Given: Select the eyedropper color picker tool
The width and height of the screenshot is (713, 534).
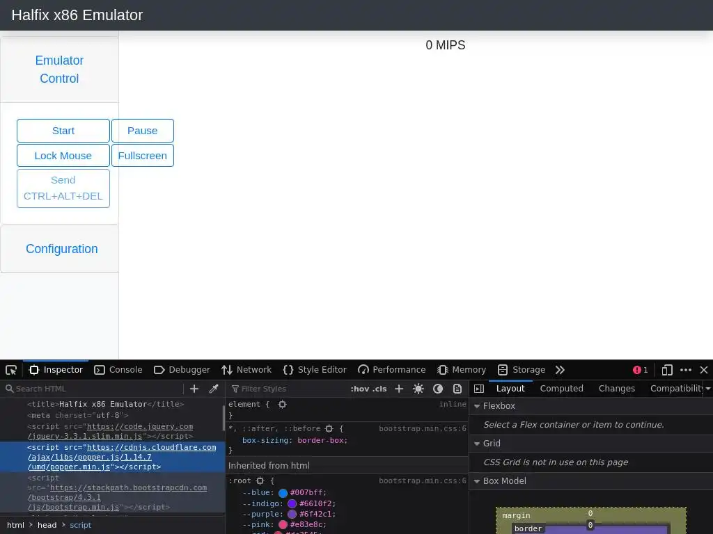Looking at the screenshot, I should 213,389.
